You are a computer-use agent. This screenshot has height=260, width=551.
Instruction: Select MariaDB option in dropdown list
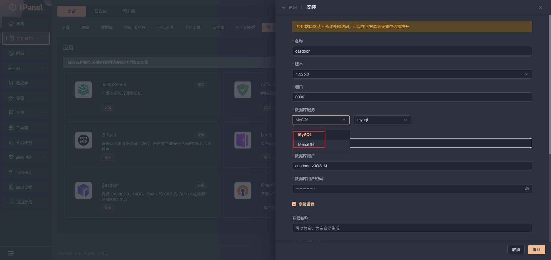point(321,144)
